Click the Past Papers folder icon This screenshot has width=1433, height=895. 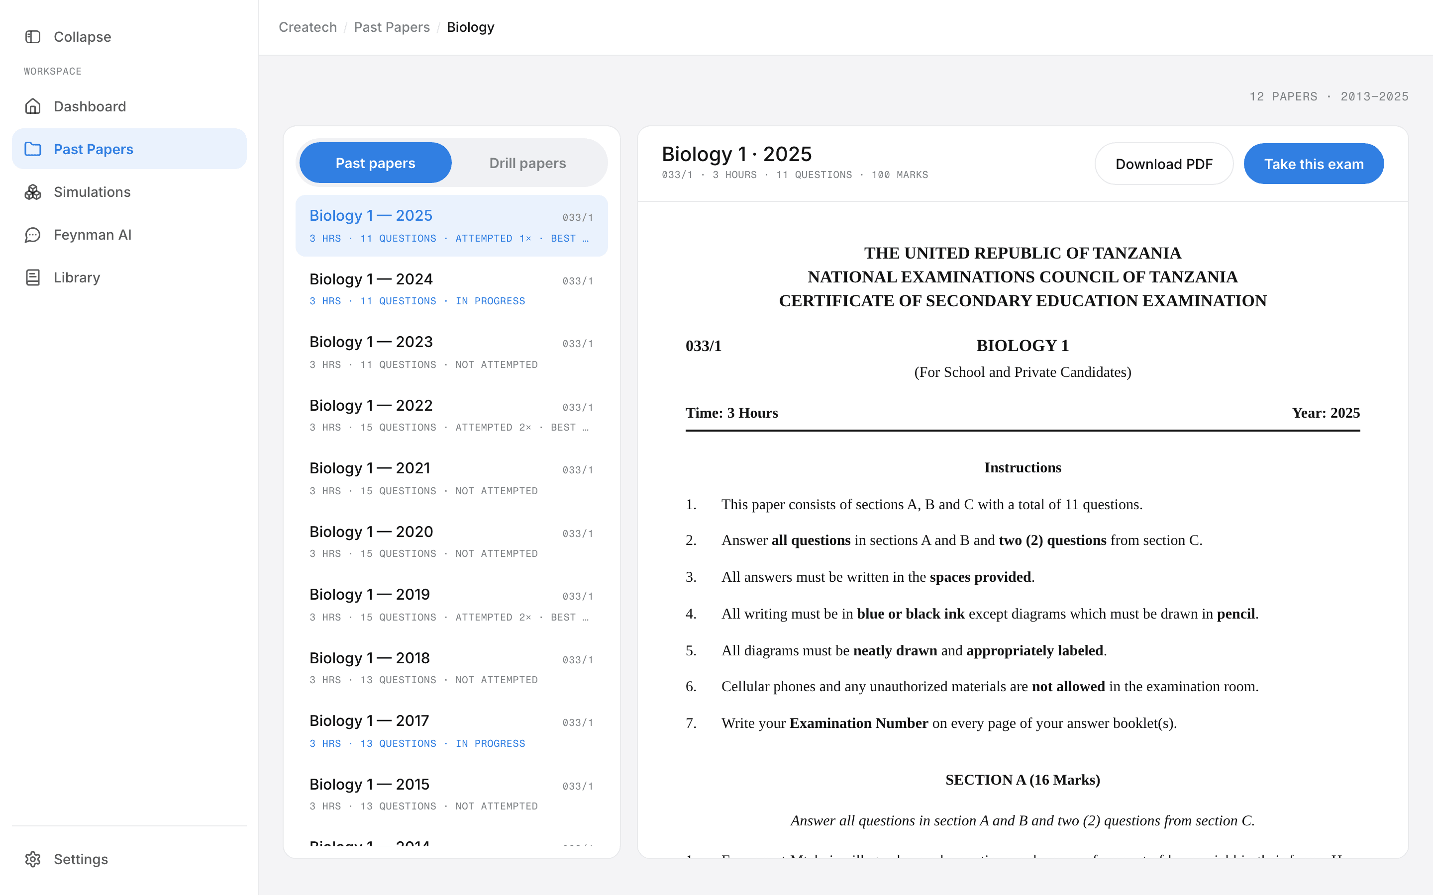click(x=32, y=149)
